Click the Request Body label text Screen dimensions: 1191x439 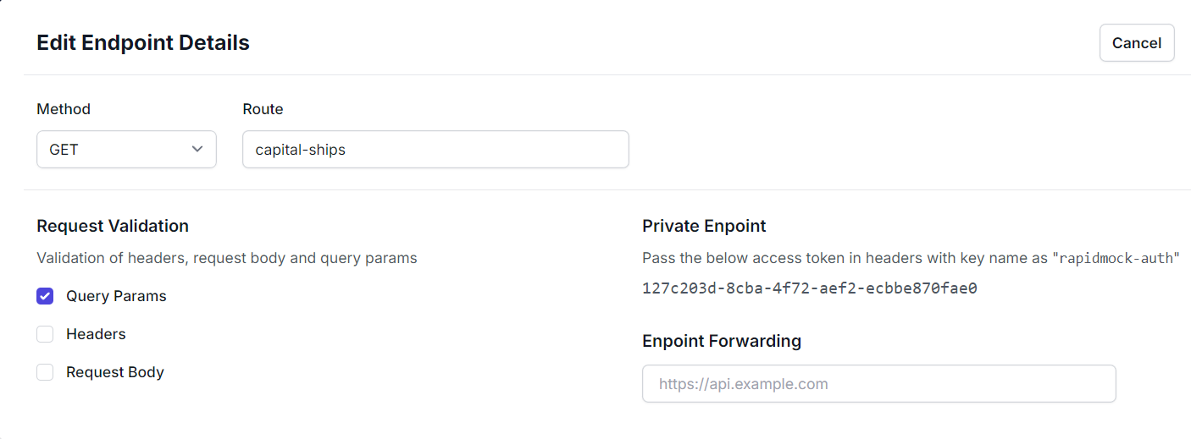[114, 372]
